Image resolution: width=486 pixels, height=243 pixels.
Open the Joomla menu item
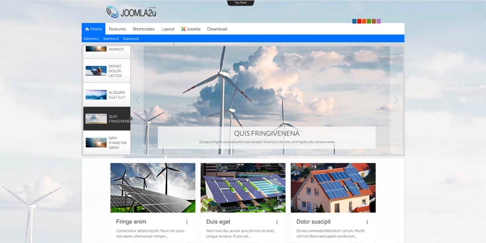pyautogui.click(x=191, y=29)
